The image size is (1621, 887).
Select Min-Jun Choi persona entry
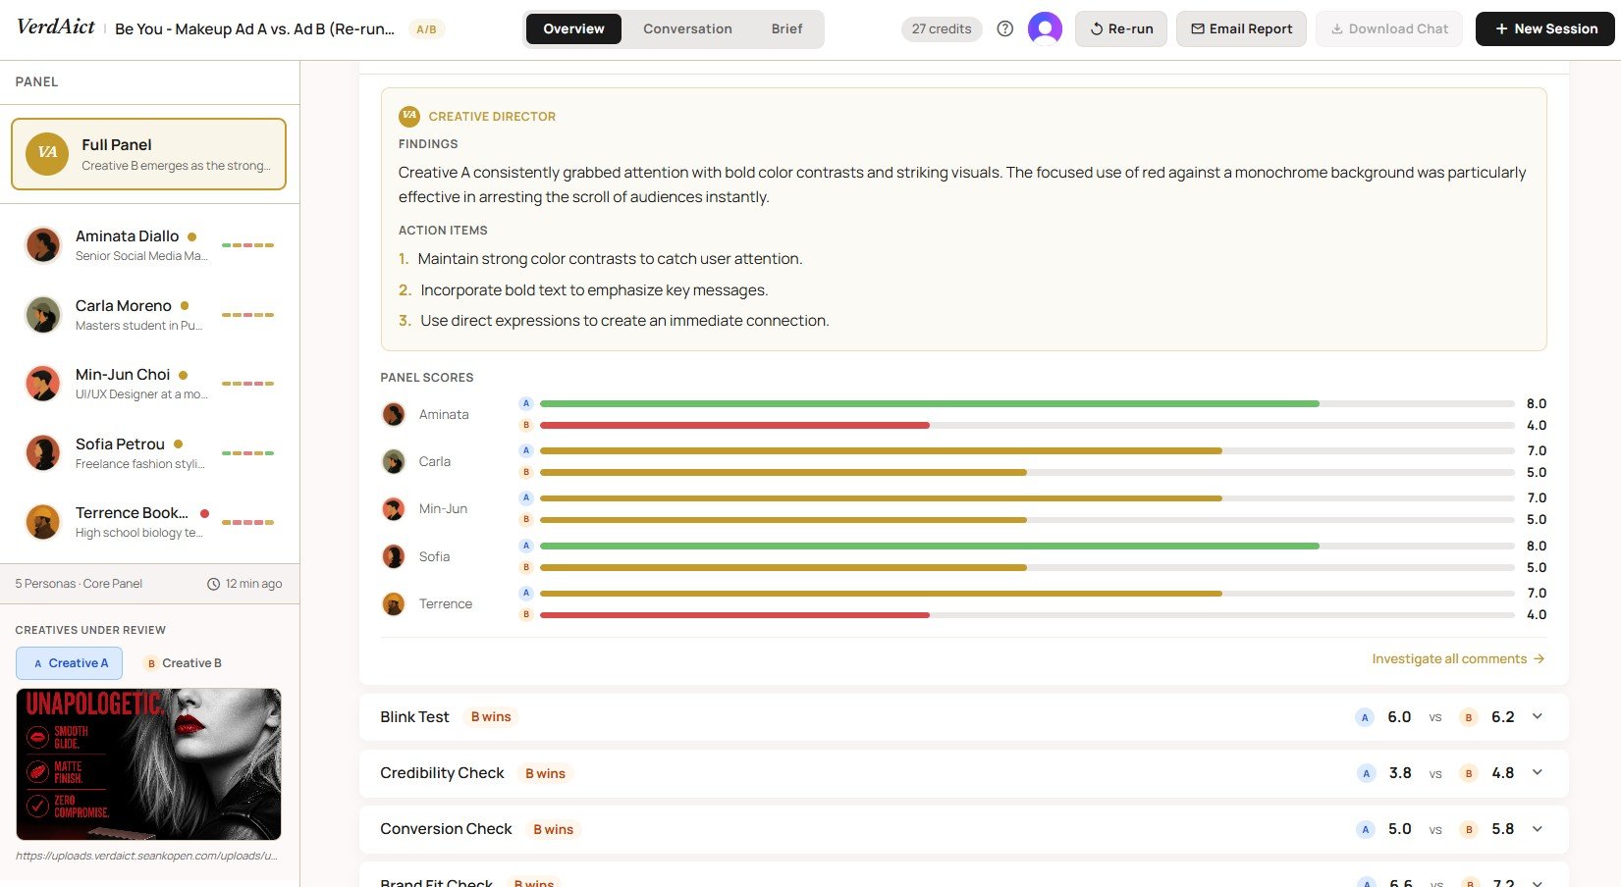pyautogui.click(x=149, y=384)
